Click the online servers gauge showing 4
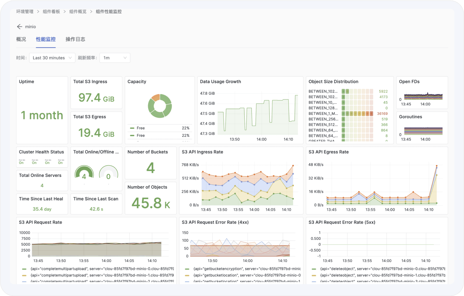Viewport: 464px width, 296px height. [x=84, y=173]
